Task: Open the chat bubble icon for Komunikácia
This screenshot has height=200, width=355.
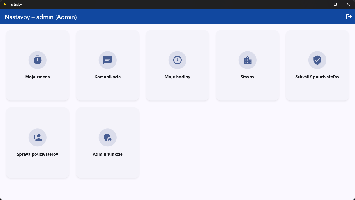Action: [107, 60]
